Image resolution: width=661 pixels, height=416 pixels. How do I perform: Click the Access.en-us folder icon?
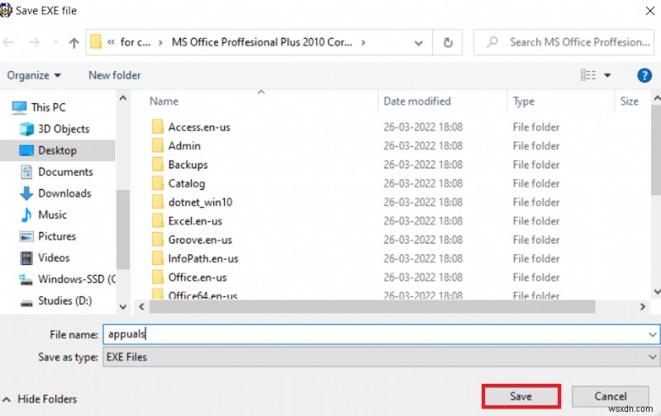coord(158,126)
